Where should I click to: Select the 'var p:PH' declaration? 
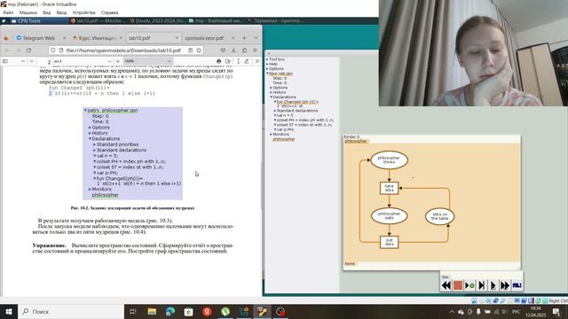286,129
